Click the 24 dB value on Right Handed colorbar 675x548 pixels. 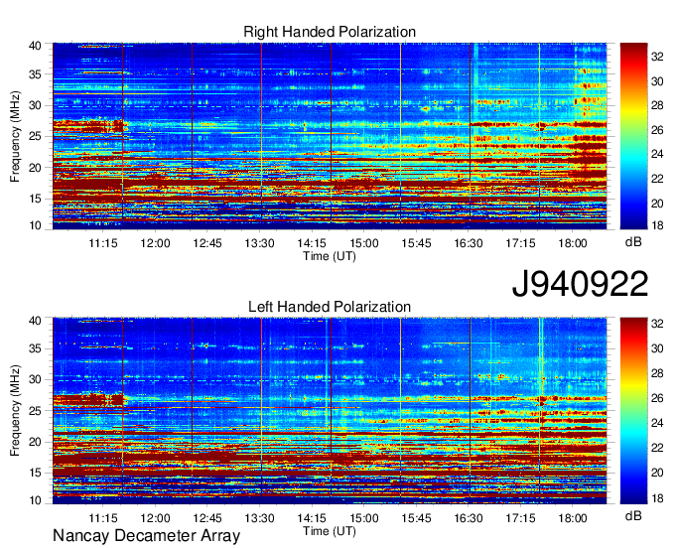pos(657,155)
